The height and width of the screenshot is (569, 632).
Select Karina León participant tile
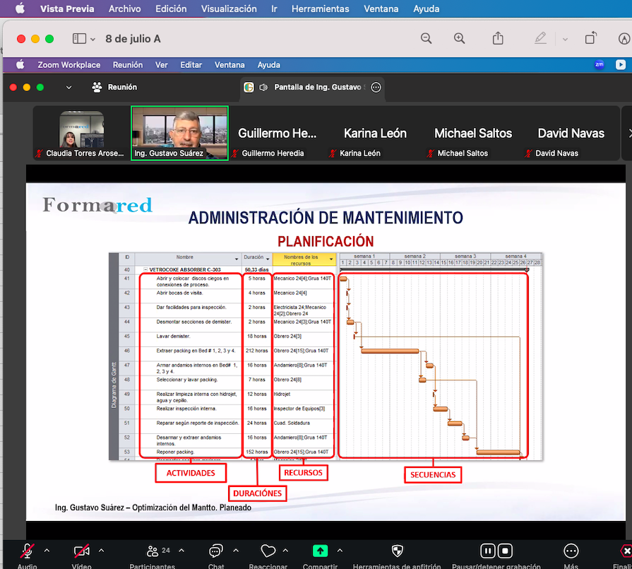tap(375, 134)
